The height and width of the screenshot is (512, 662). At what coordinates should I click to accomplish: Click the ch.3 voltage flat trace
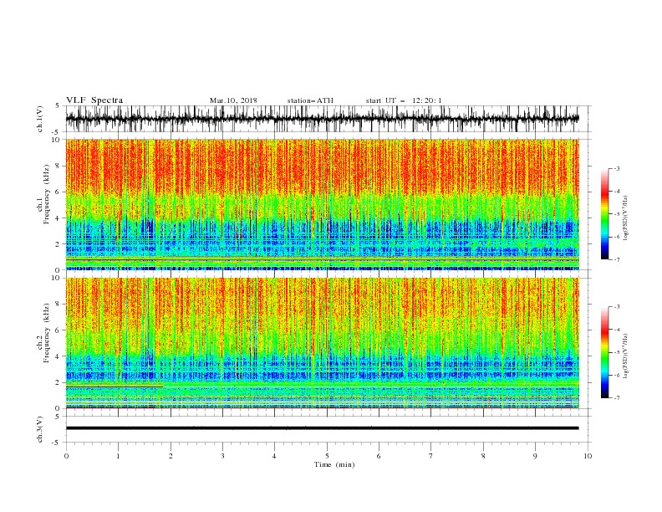tap(323, 428)
